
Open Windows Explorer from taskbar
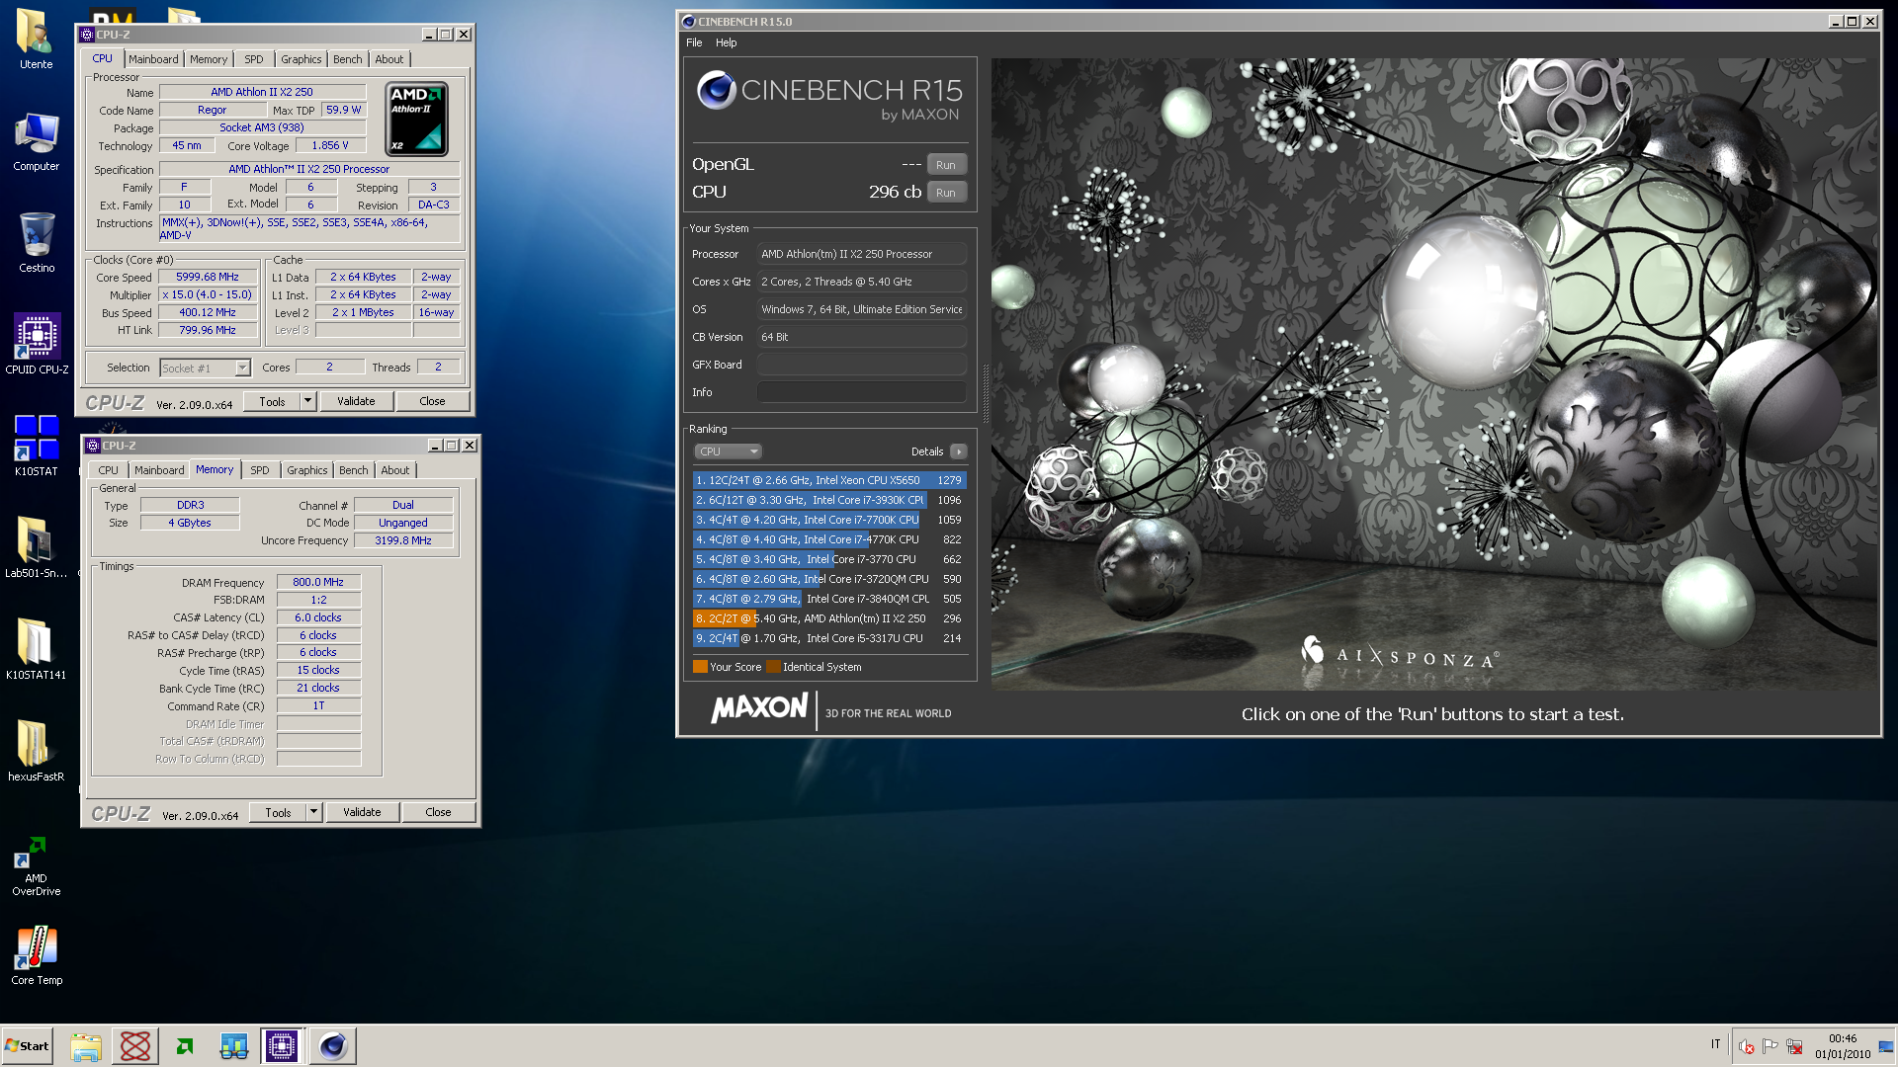tap(86, 1046)
